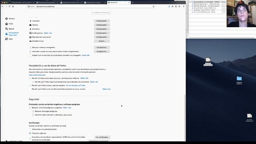Screen dimensions: 256x144
Task: Toggle Bloquear ventanas emergentes checkbox
Action: point(30,48)
